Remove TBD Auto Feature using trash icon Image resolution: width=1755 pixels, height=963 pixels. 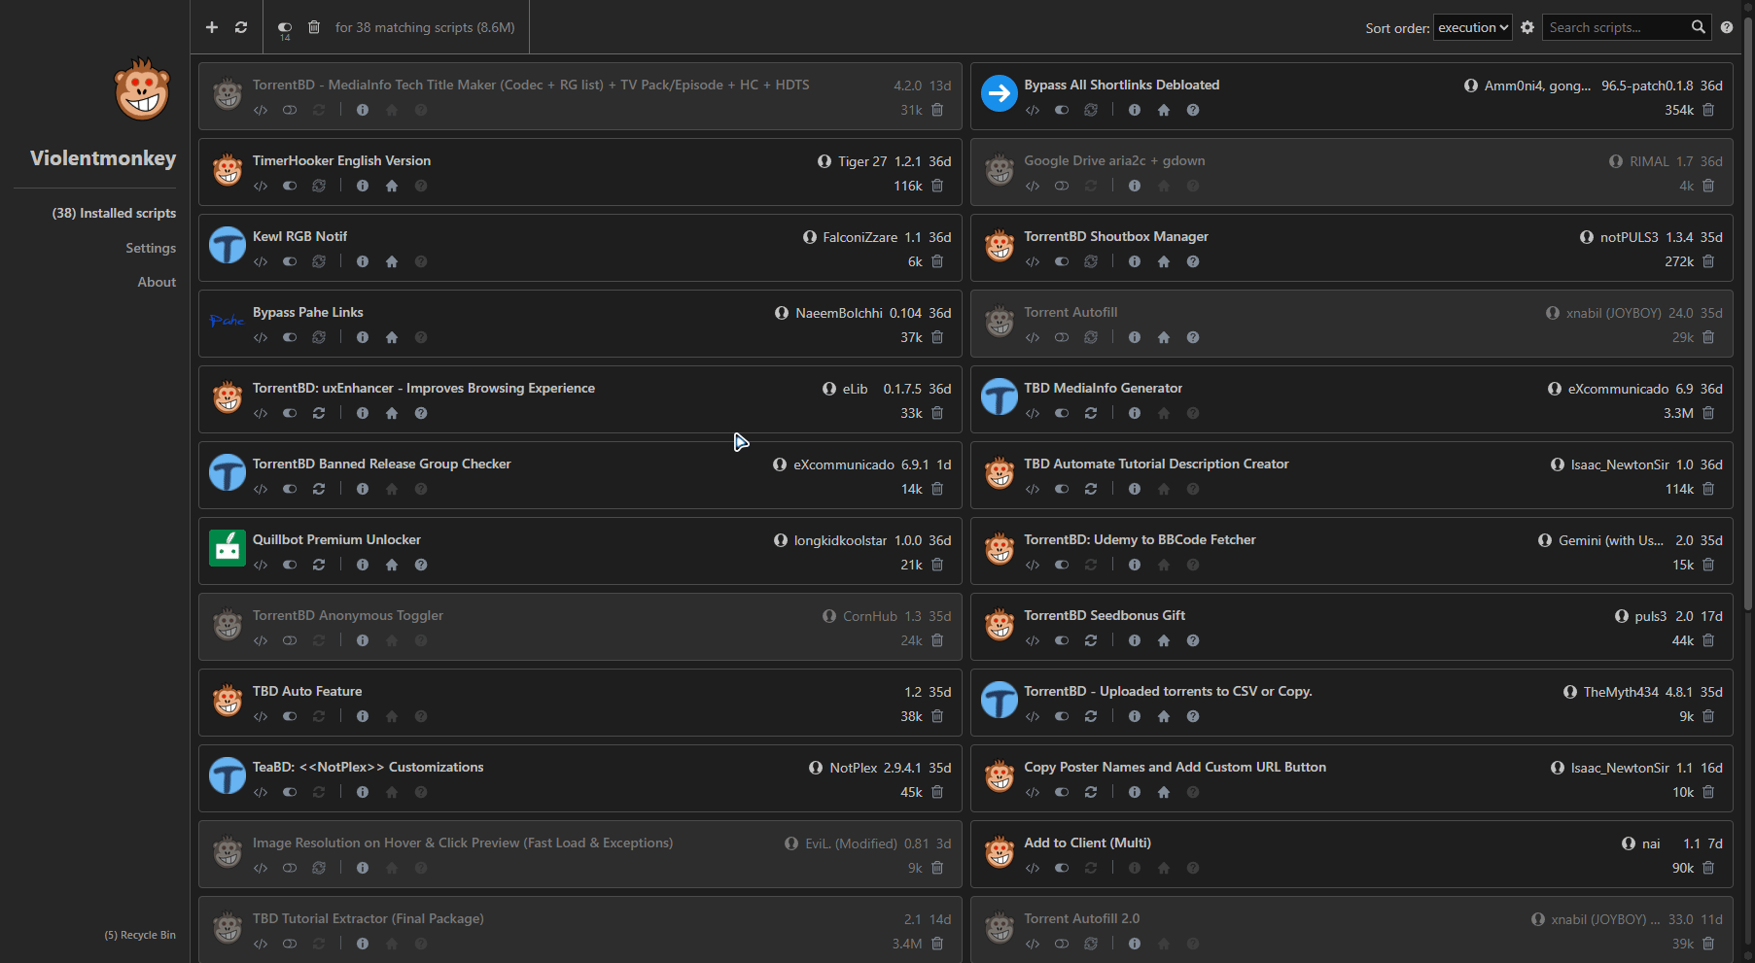pos(937,716)
